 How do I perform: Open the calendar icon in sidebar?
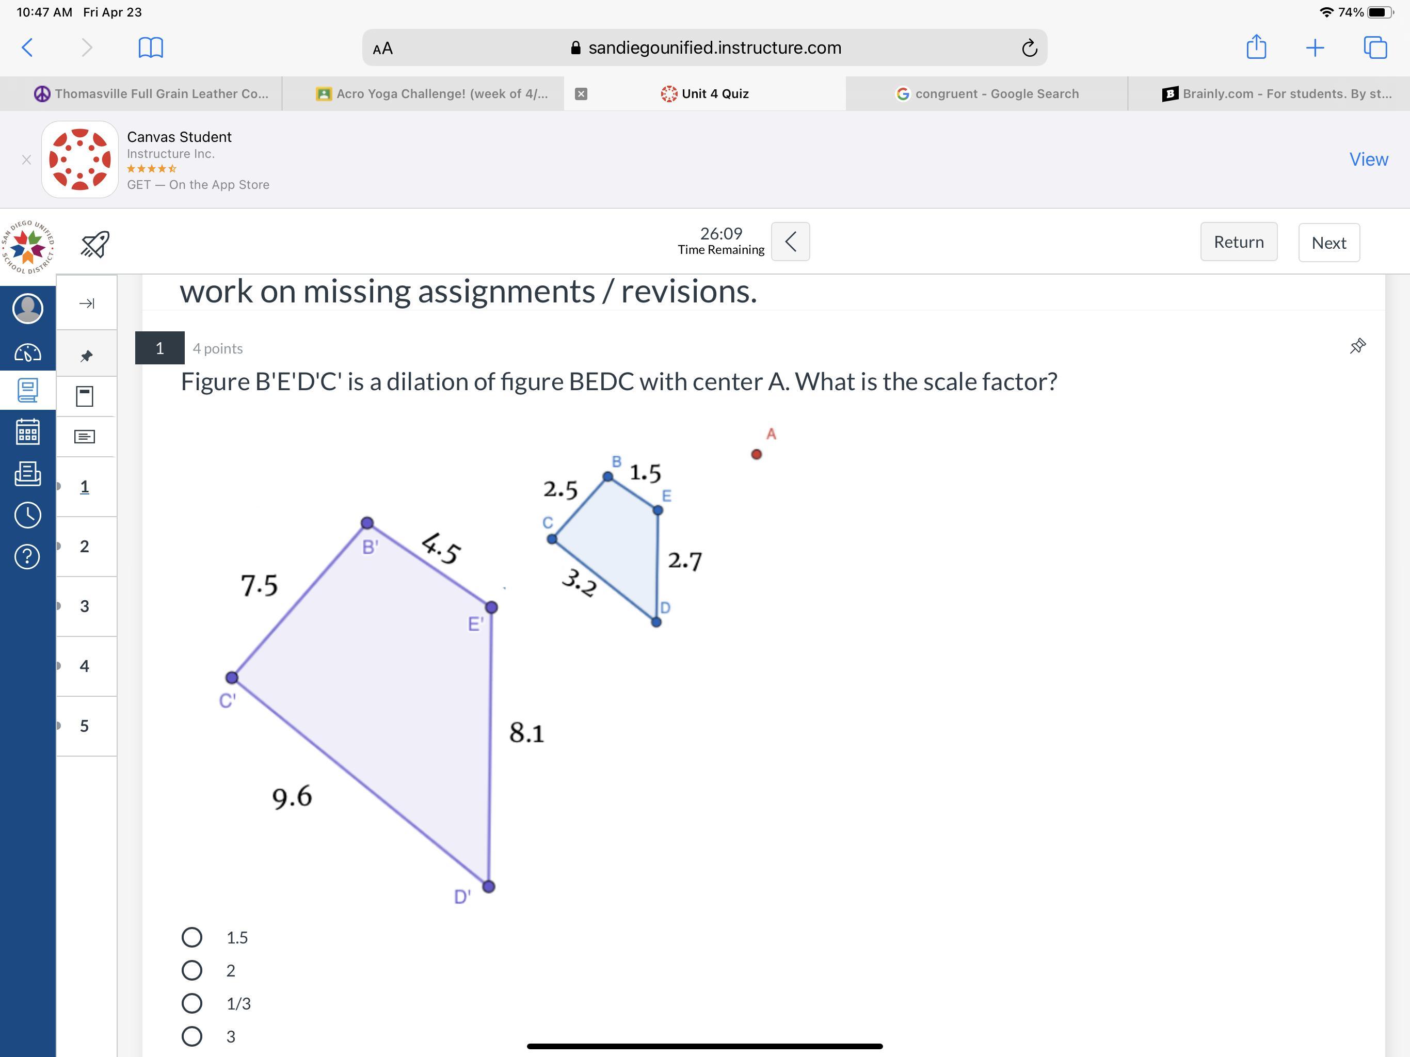tap(27, 432)
